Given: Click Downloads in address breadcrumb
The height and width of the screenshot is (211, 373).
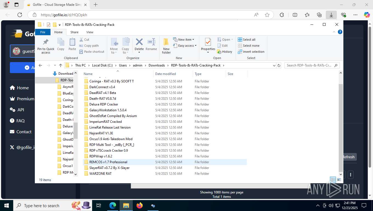Looking at the screenshot, I should click(x=157, y=65).
